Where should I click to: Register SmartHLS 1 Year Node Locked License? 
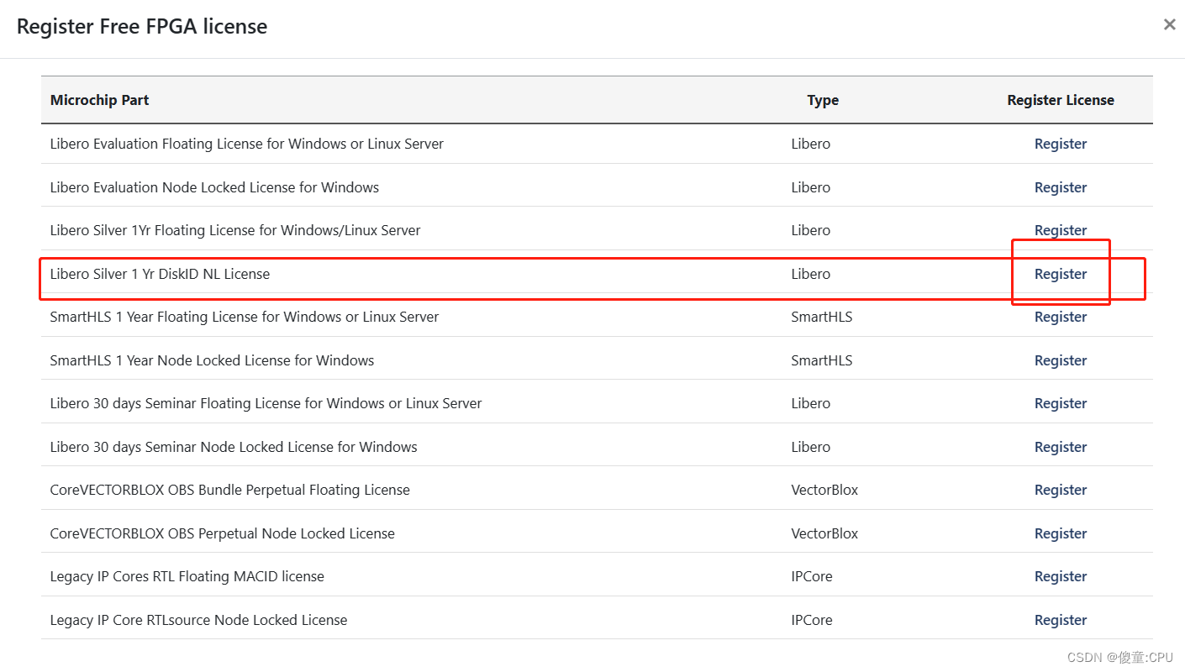pyautogui.click(x=1061, y=360)
